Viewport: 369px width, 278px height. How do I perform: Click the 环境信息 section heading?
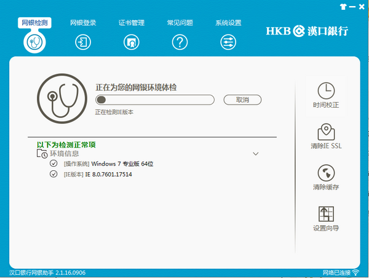point(64,154)
